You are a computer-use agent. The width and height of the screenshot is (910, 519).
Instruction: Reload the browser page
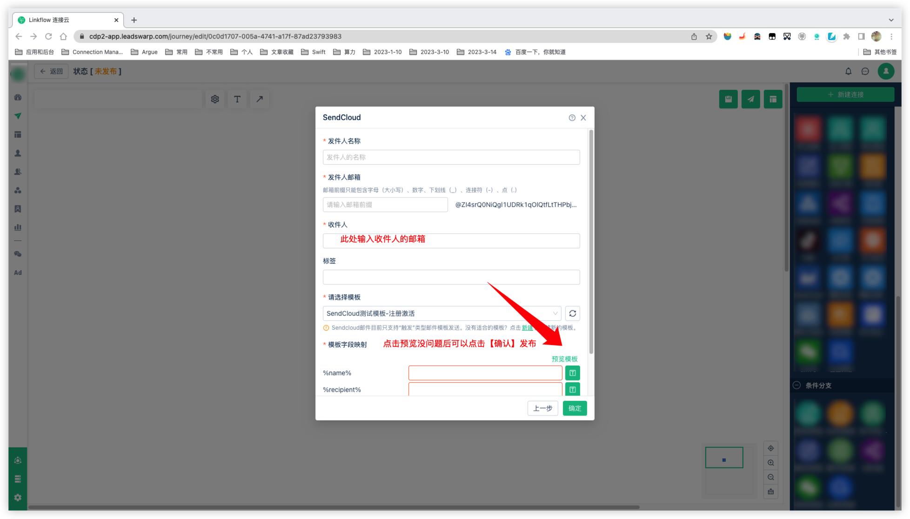[48, 36]
